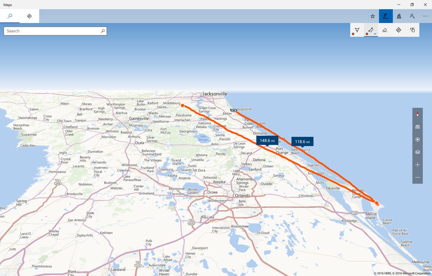
Task: Open the Favorites star
Action: (x=372, y=16)
